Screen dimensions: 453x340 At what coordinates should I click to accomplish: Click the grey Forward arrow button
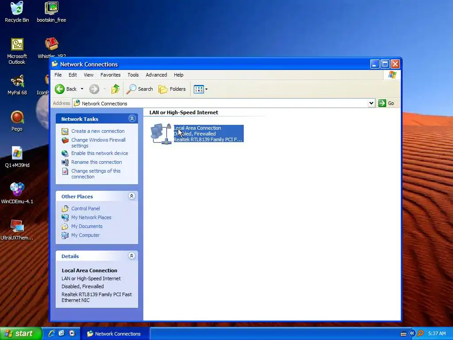click(x=94, y=89)
